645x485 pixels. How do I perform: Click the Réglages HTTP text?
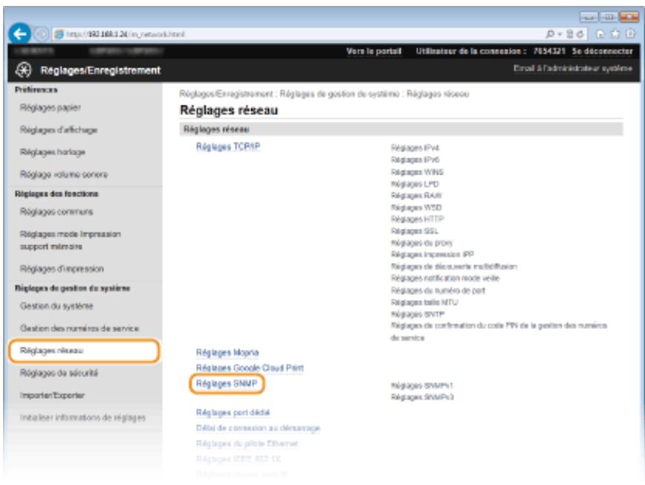(417, 219)
